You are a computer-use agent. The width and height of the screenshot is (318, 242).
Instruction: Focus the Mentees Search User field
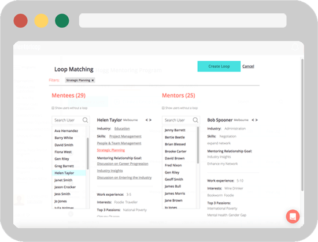[x=71, y=120]
